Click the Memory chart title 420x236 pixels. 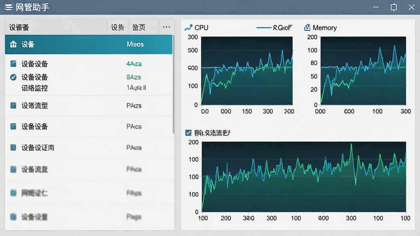(325, 27)
